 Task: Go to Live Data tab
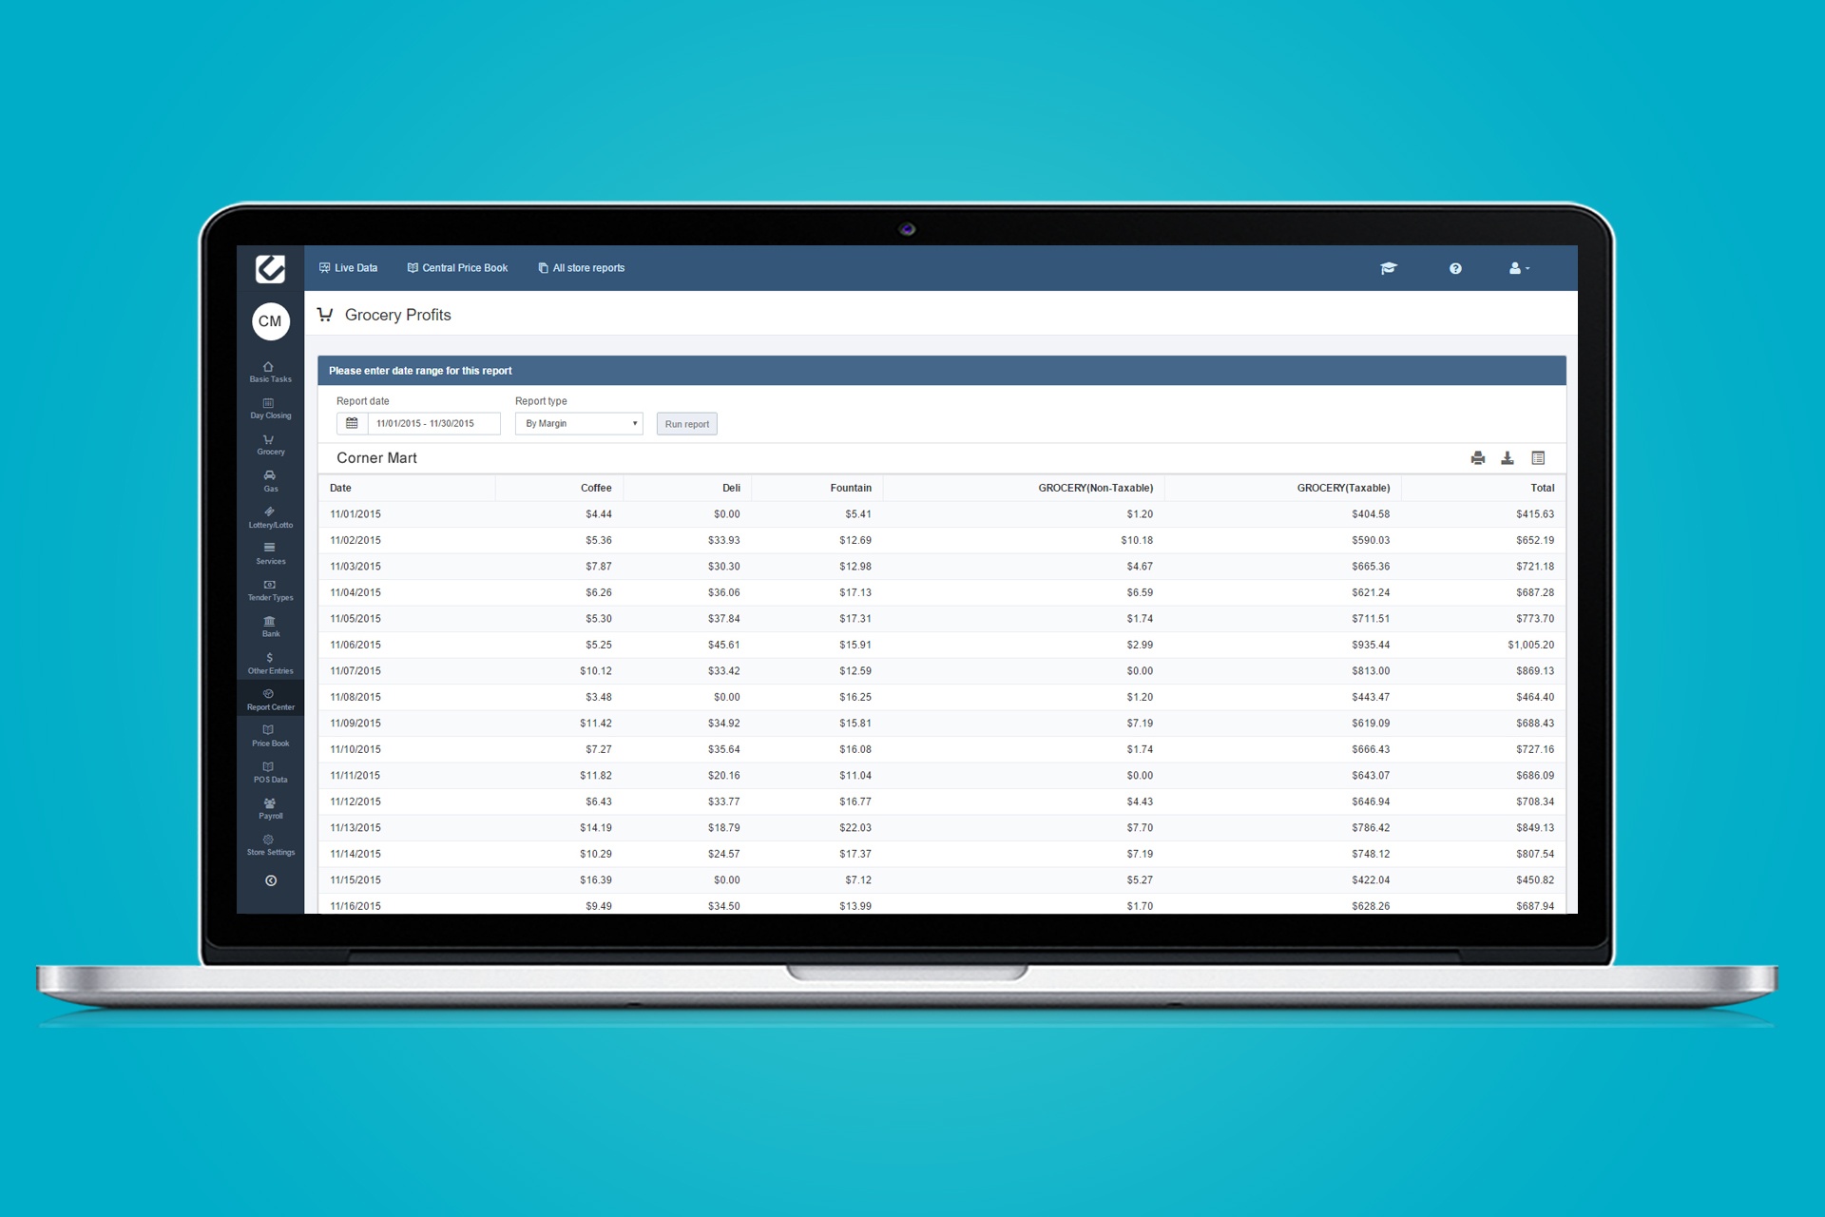point(348,268)
